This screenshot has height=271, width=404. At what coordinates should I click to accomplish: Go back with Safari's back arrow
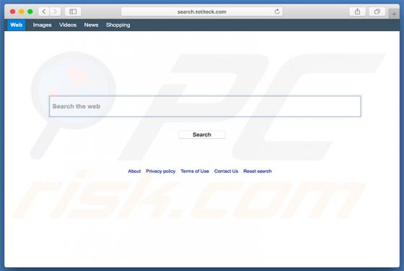tap(44, 12)
